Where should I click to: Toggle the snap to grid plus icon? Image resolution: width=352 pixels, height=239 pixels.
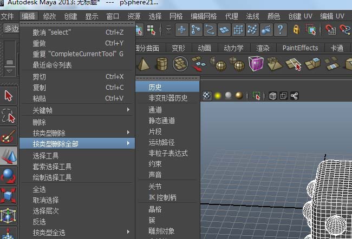(x=181, y=30)
